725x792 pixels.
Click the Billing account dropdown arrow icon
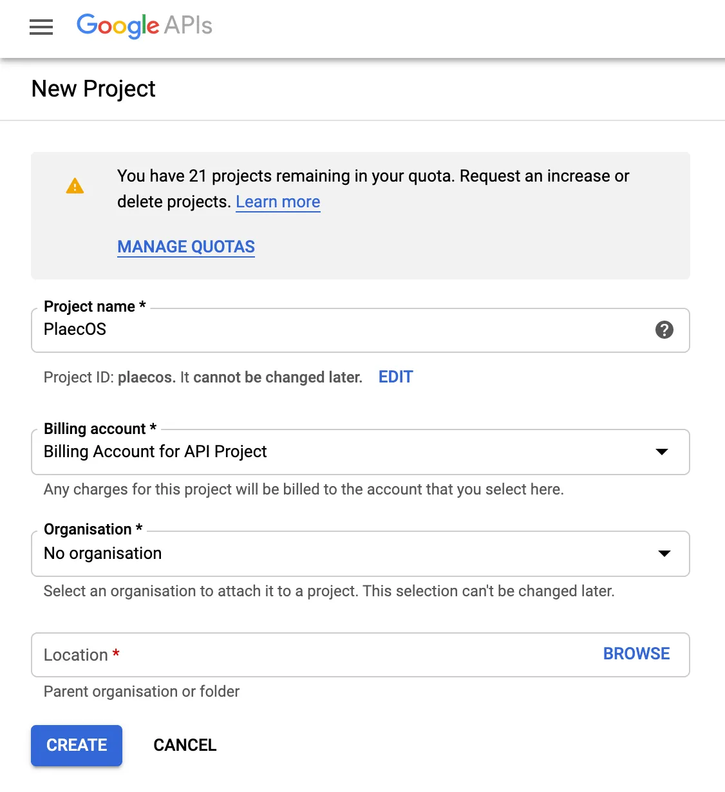pos(662,452)
